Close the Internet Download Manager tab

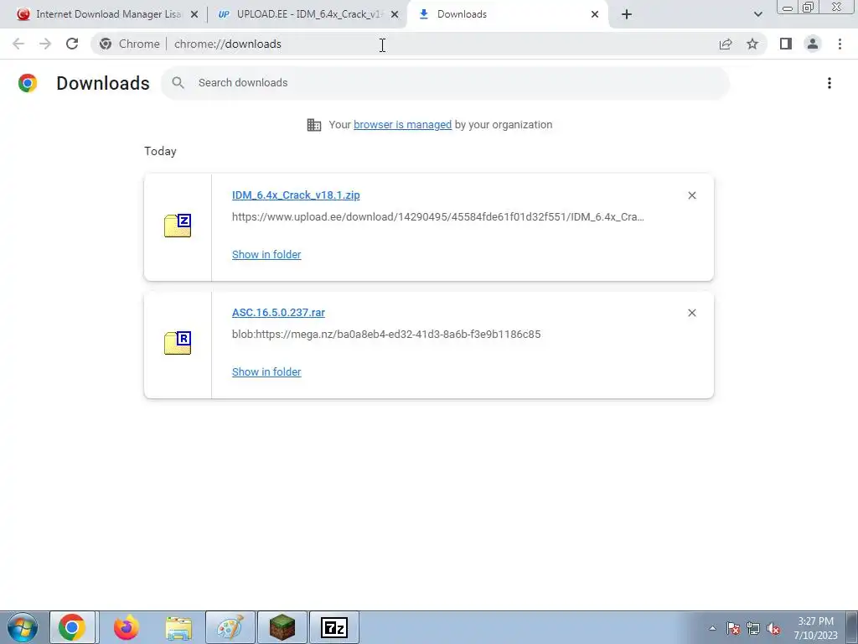click(x=194, y=14)
